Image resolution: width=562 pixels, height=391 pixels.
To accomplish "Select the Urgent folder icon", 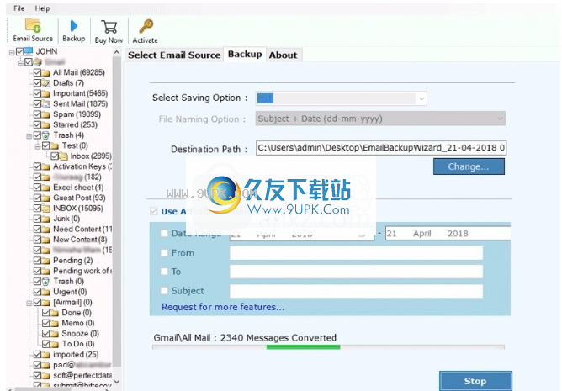I will tap(45, 292).
